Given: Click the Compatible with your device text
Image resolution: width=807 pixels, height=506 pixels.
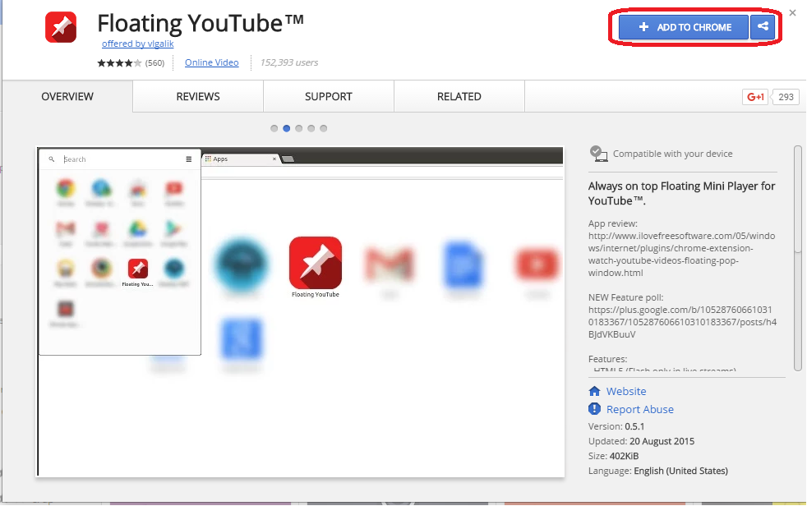Looking at the screenshot, I should click(673, 154).
